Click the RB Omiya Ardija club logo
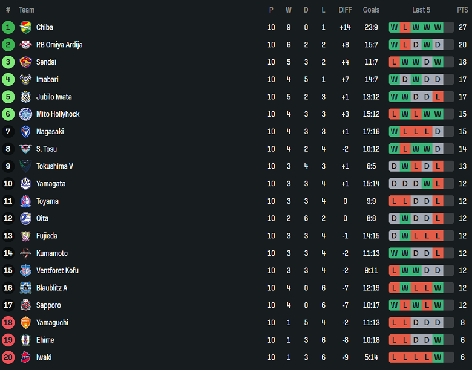The image size is (472, 370). click(25, 45)
